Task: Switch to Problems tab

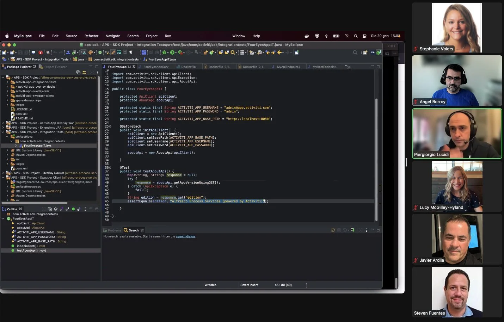Action: [x=112, y=230]
